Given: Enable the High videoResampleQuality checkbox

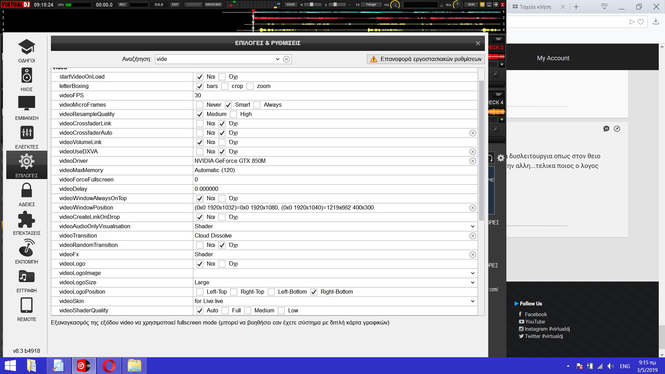Looking at the screenshot, I should tap(233, 114).
